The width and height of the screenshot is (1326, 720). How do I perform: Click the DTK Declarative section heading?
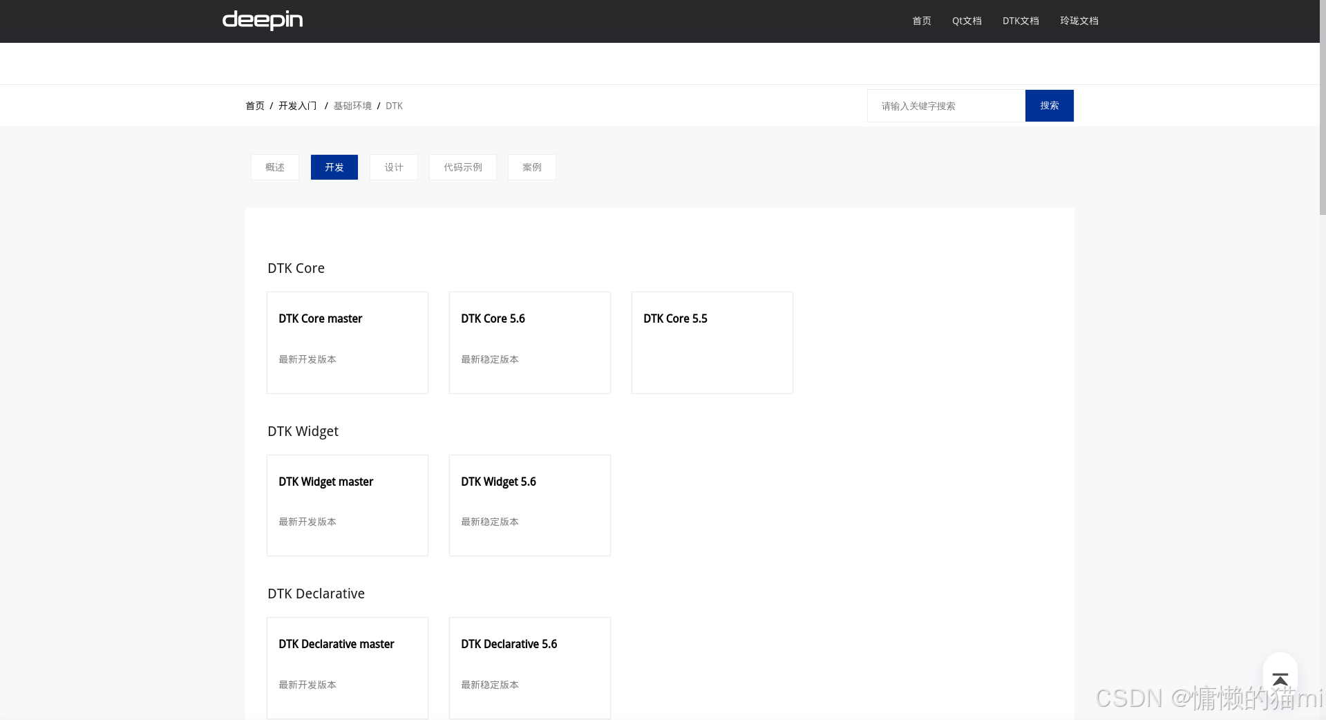coord(316,594)
